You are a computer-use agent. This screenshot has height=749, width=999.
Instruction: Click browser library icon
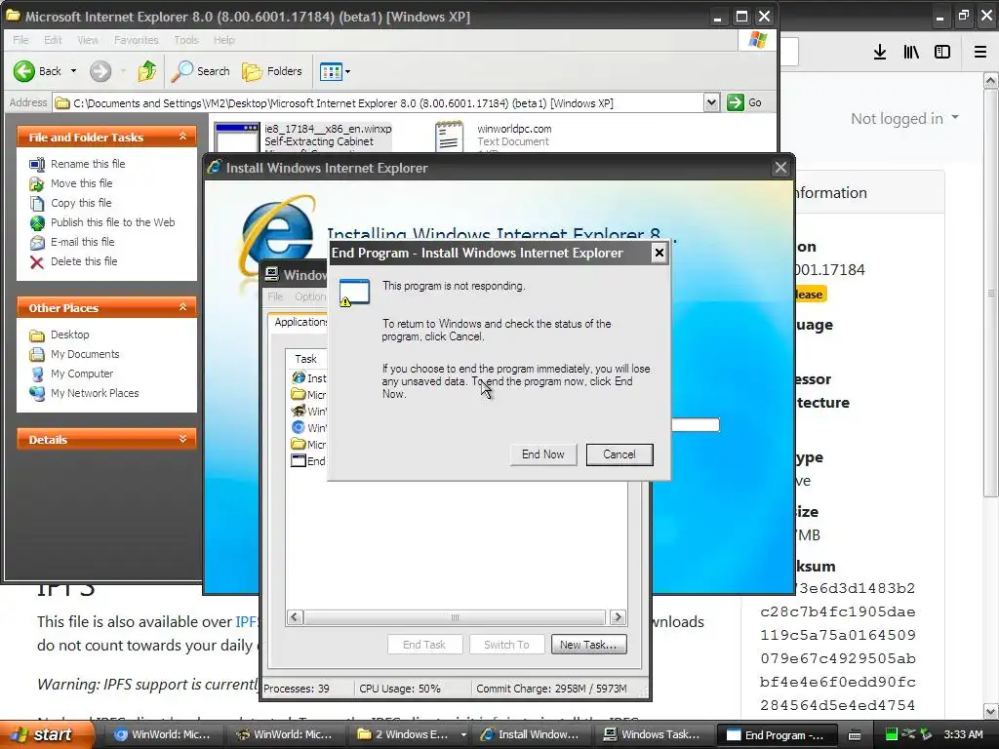pos(911,53)
